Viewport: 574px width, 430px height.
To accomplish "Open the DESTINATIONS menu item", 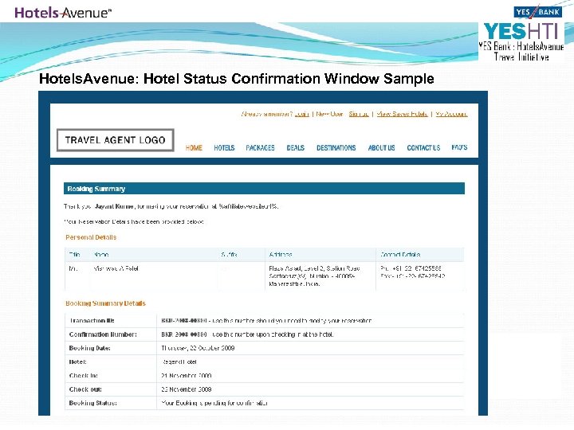I will 336,148.
